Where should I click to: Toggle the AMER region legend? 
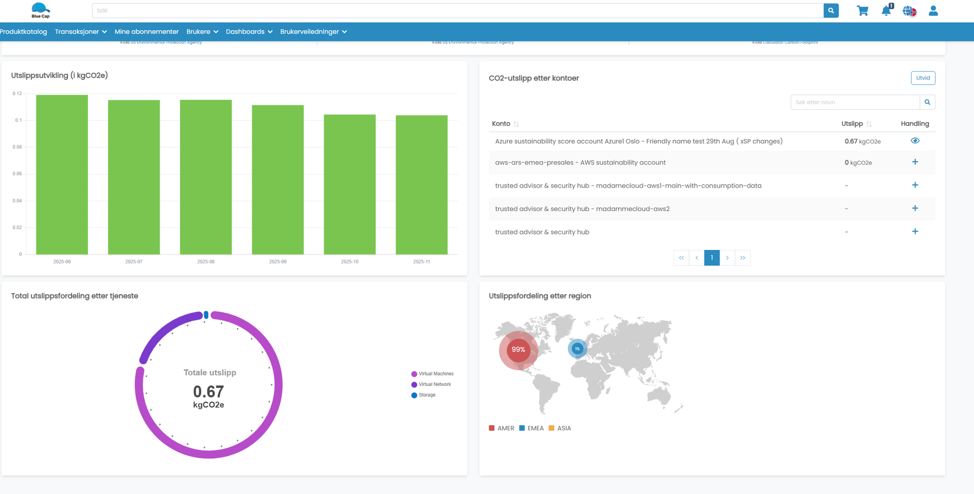tap(502, 428)
